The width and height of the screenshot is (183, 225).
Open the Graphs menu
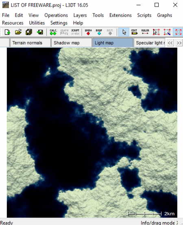point(165,15)
